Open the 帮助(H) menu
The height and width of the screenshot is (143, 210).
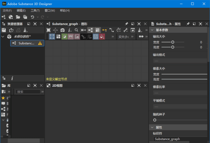[x=65, y=11]
